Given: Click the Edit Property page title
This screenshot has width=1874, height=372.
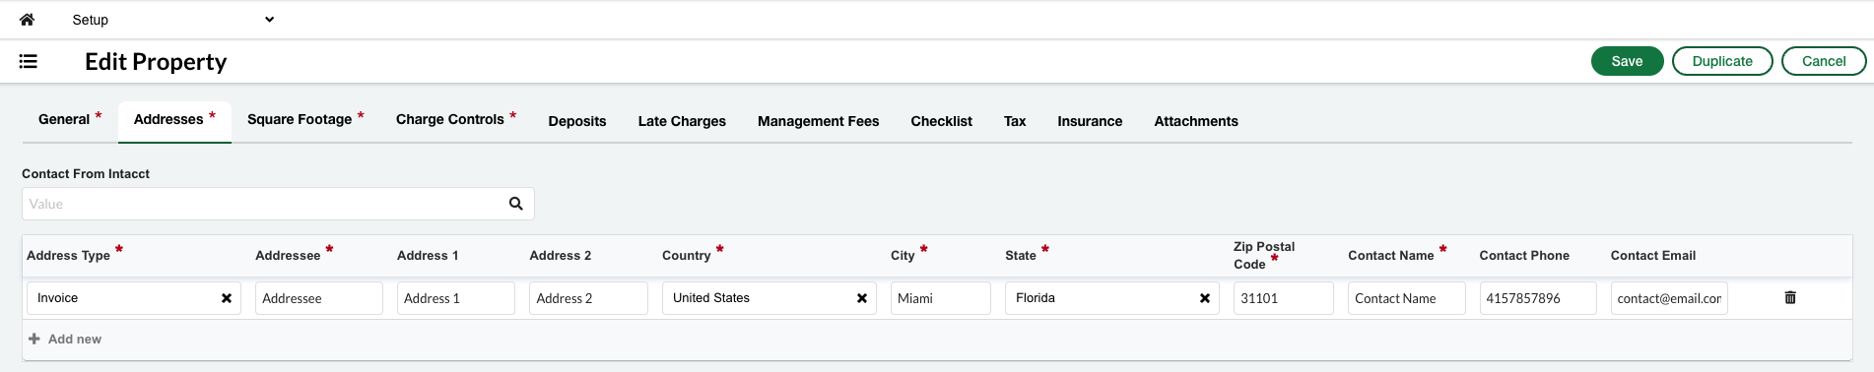Looking at the screenshot, I should pyautogui.click(x=156, y=62).
